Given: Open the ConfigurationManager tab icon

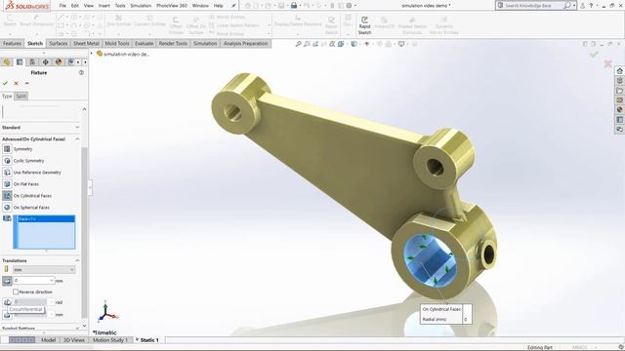Looking at the screenshot, I should coord(32,62).
